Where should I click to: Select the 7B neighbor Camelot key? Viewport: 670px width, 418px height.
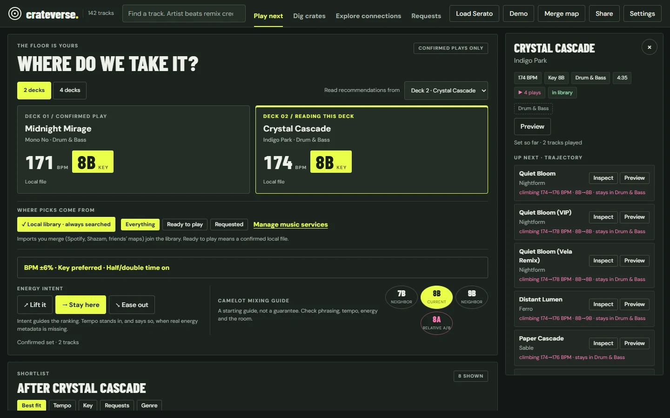(x=402, y=297)
